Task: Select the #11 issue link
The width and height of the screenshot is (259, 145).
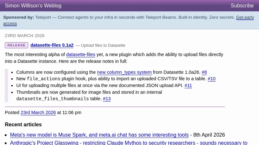Action: click(x=188, y=86)
